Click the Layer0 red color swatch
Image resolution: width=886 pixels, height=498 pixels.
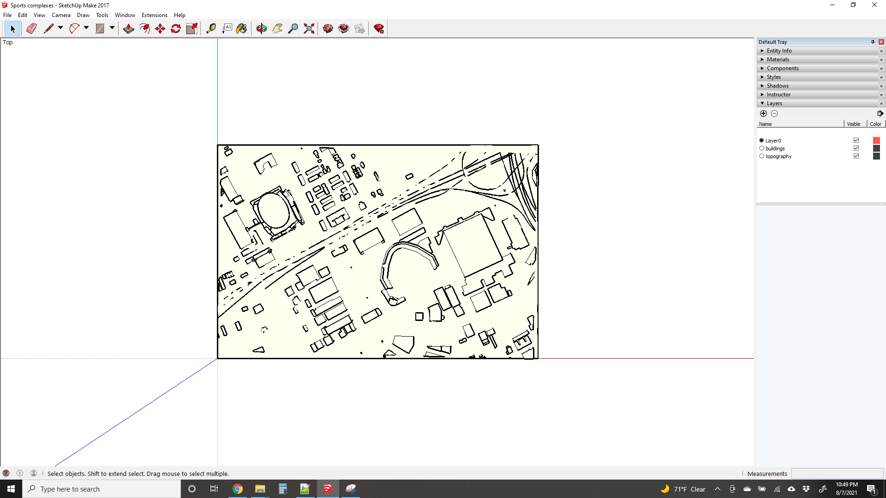click(x=876, y=140)
